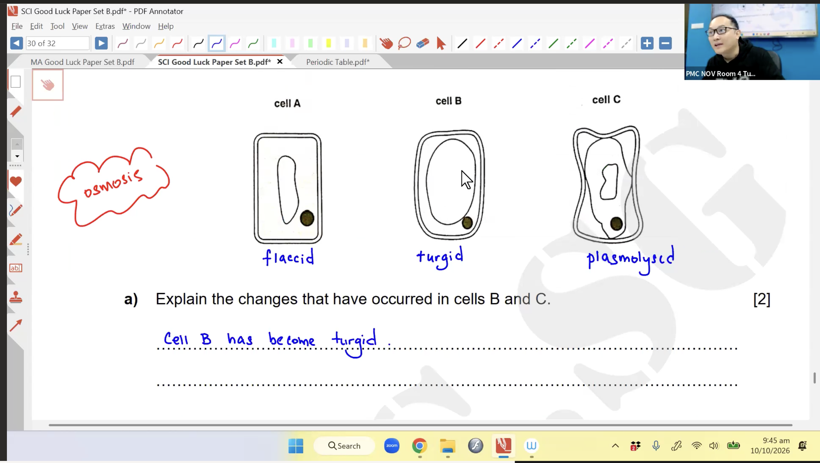820x463 pixels.
Task: Open the Favorites heart in sidebar
Action: click(16, 181)
